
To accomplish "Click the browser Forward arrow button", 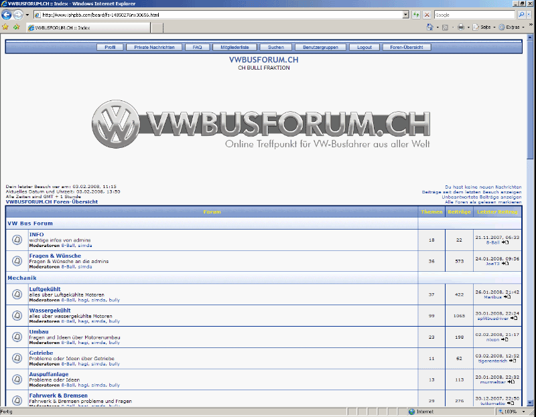I will point(18,15).
